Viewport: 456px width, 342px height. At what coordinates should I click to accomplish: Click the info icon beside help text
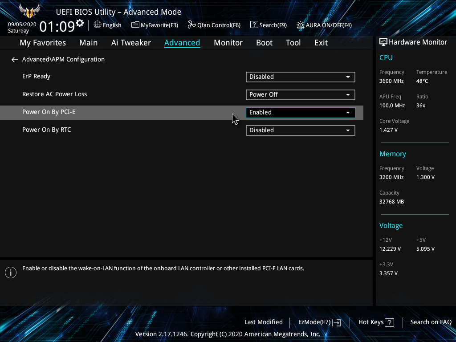(x=11, y=273)
